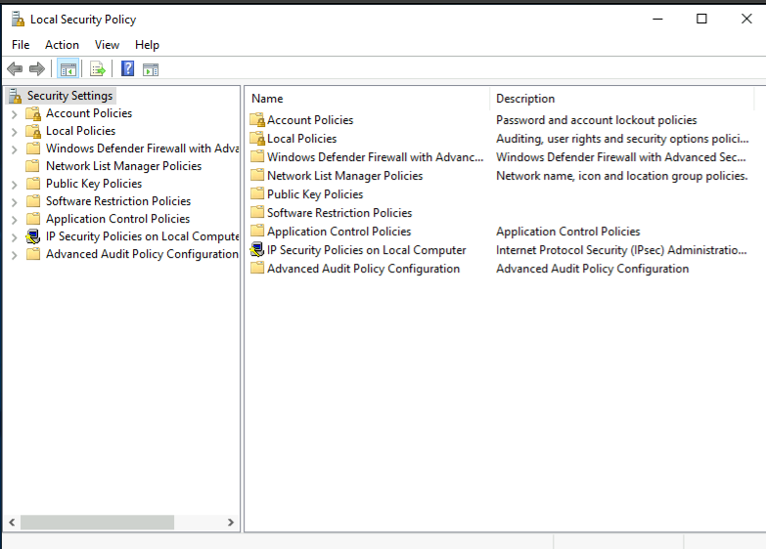The image size is (766, 549).
Task: Click IP Security Policies icon in tree
Action: (33, 236)
